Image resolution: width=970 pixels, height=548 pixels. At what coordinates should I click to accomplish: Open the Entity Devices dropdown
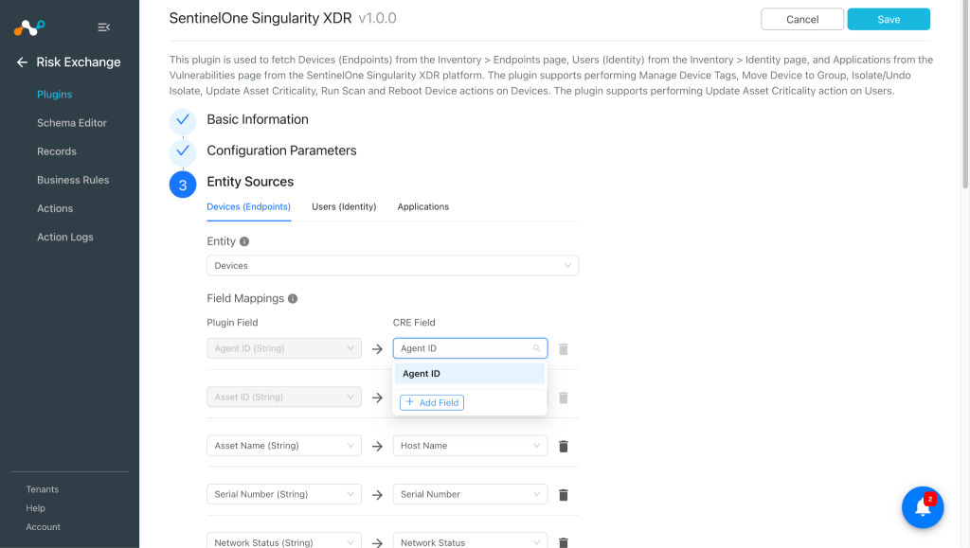click(x=392, y=266)
